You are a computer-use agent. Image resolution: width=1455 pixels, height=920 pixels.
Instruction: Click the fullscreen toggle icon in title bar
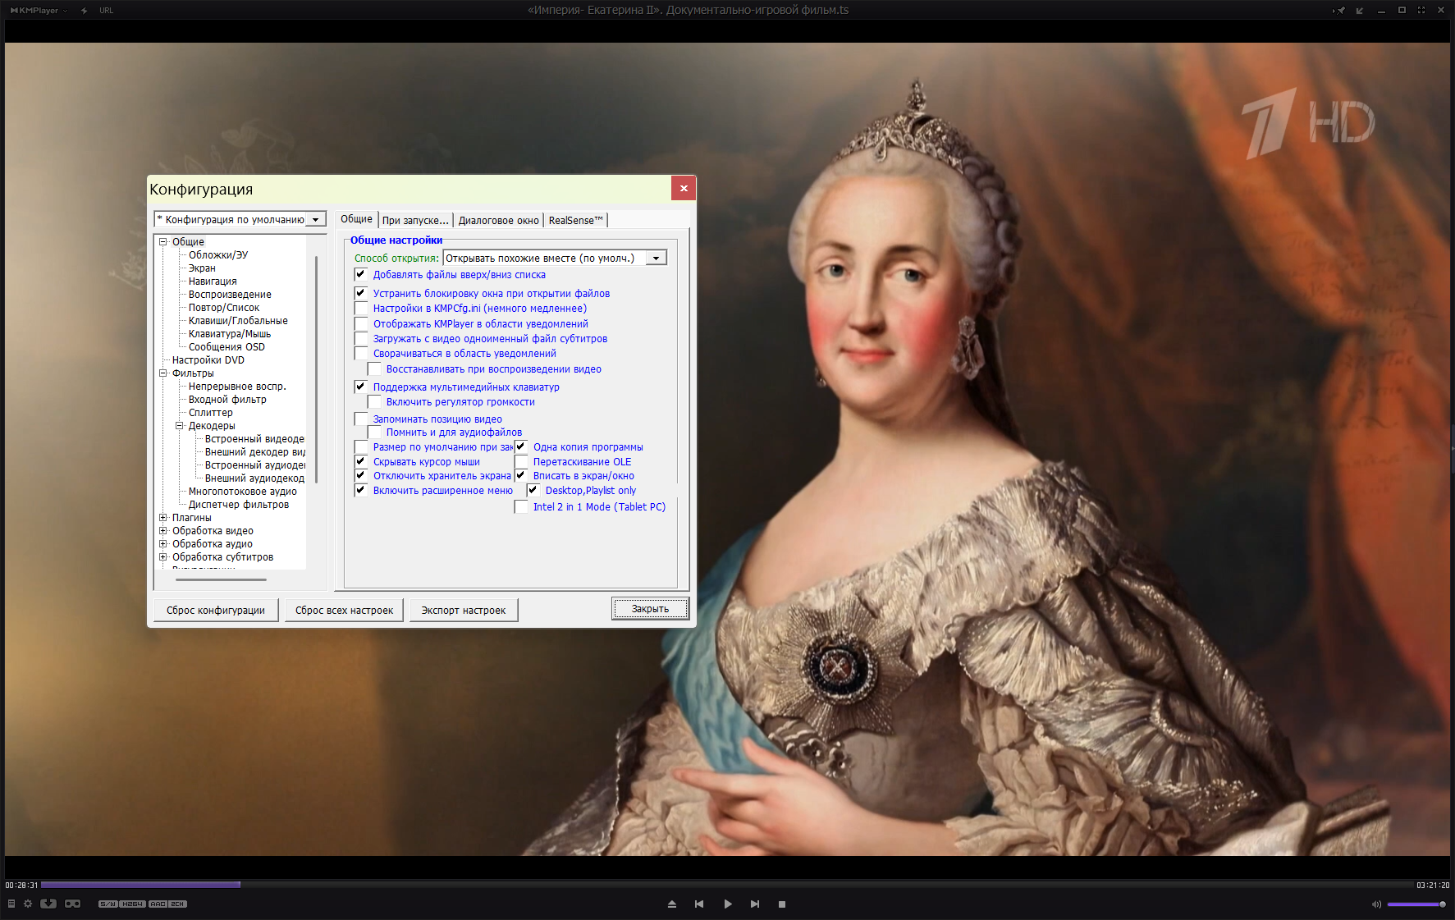coord(1421,11)
